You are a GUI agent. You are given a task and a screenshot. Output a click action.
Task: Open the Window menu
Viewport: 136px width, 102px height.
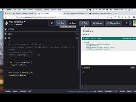[54, 10]
